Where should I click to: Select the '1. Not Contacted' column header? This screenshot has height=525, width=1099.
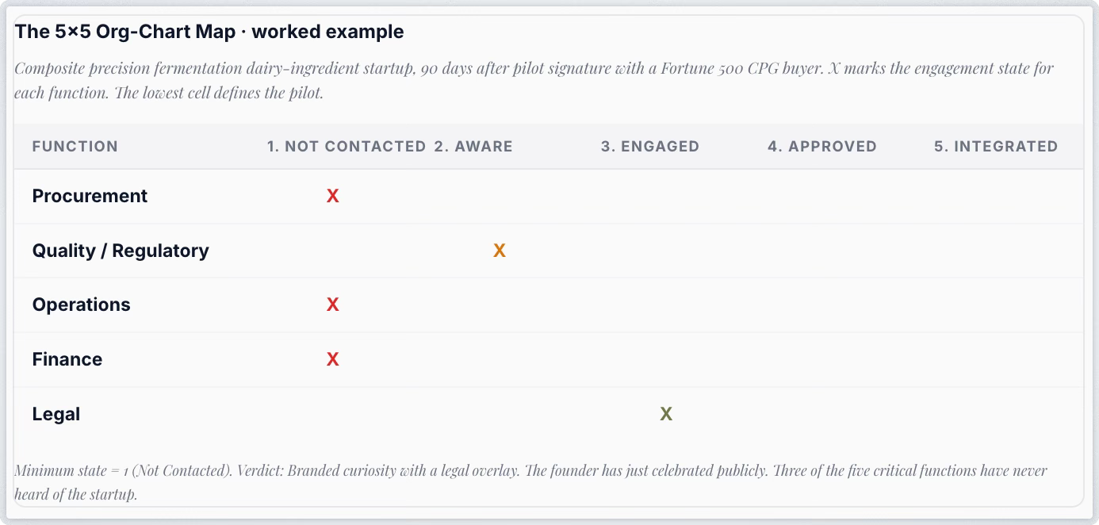tap(347, 146)
